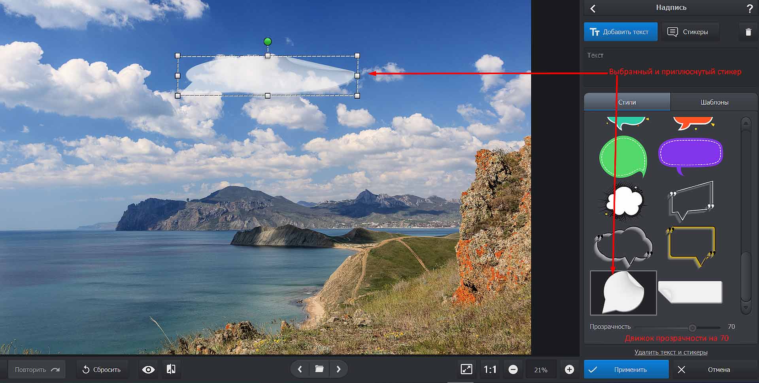Viewport: 759px width, 383px height.
Task: Go back using the panel's left arrow
Action: (x=593, y=8)
